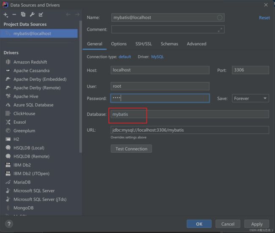Open driver settings with the wrench icon
Image resolution: width=275 pixels, height=233 pixels.
pos(32,15)
